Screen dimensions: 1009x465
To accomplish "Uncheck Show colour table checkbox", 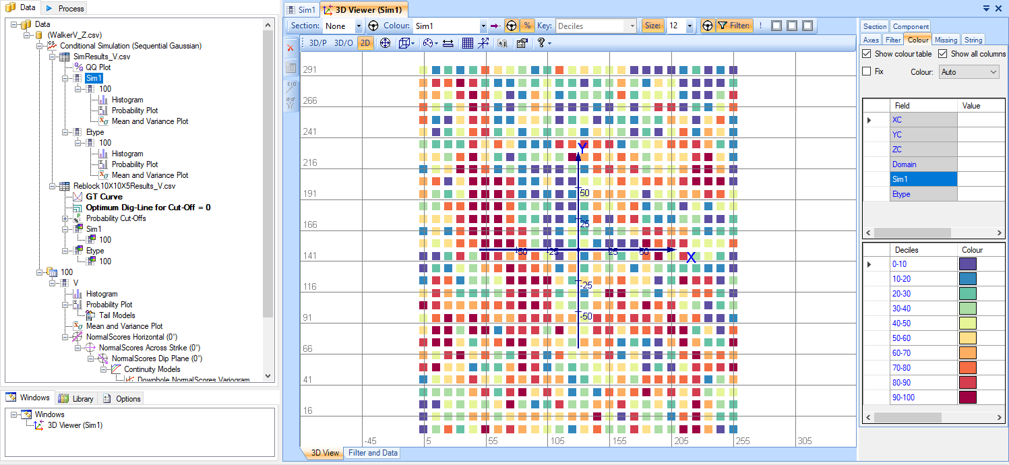I will click(867, 54).
